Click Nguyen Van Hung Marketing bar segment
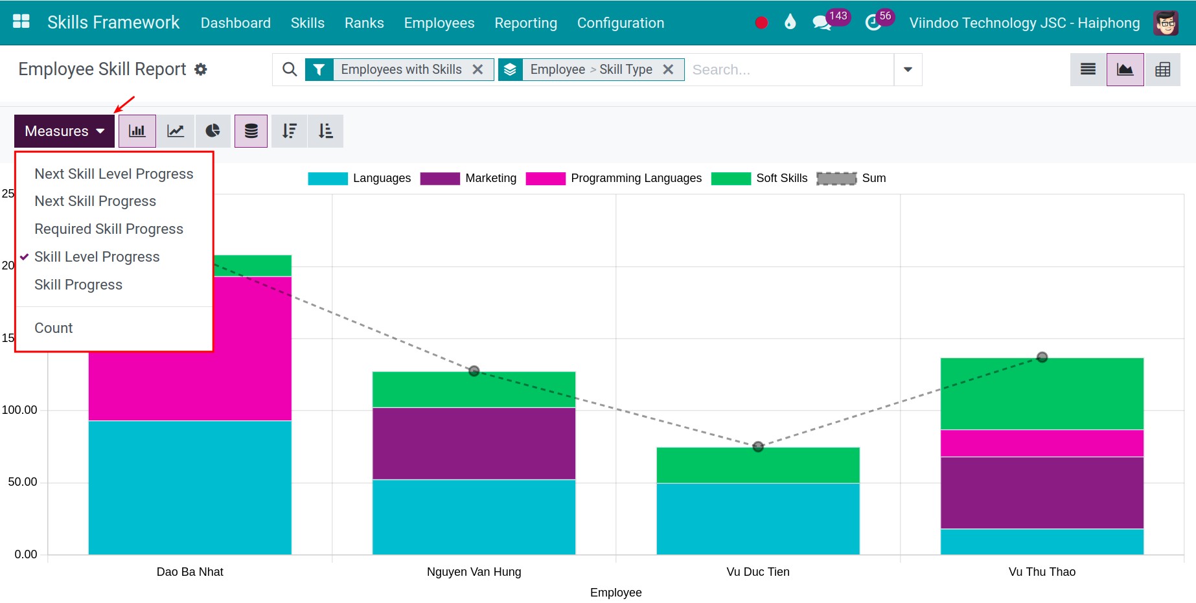 pyautogui.click(x=474, y=444)
